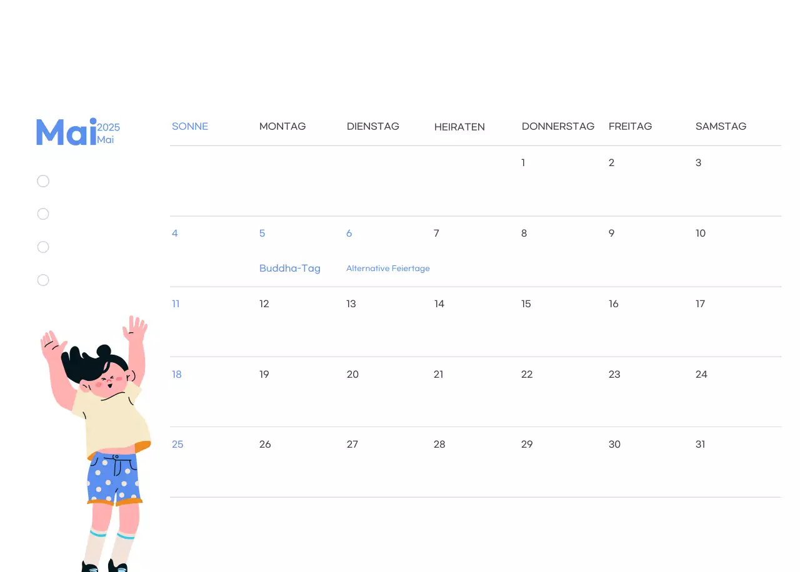Screen dimensions: 800x572
Task: Click the SONNE column header
Action: point(189,126)
